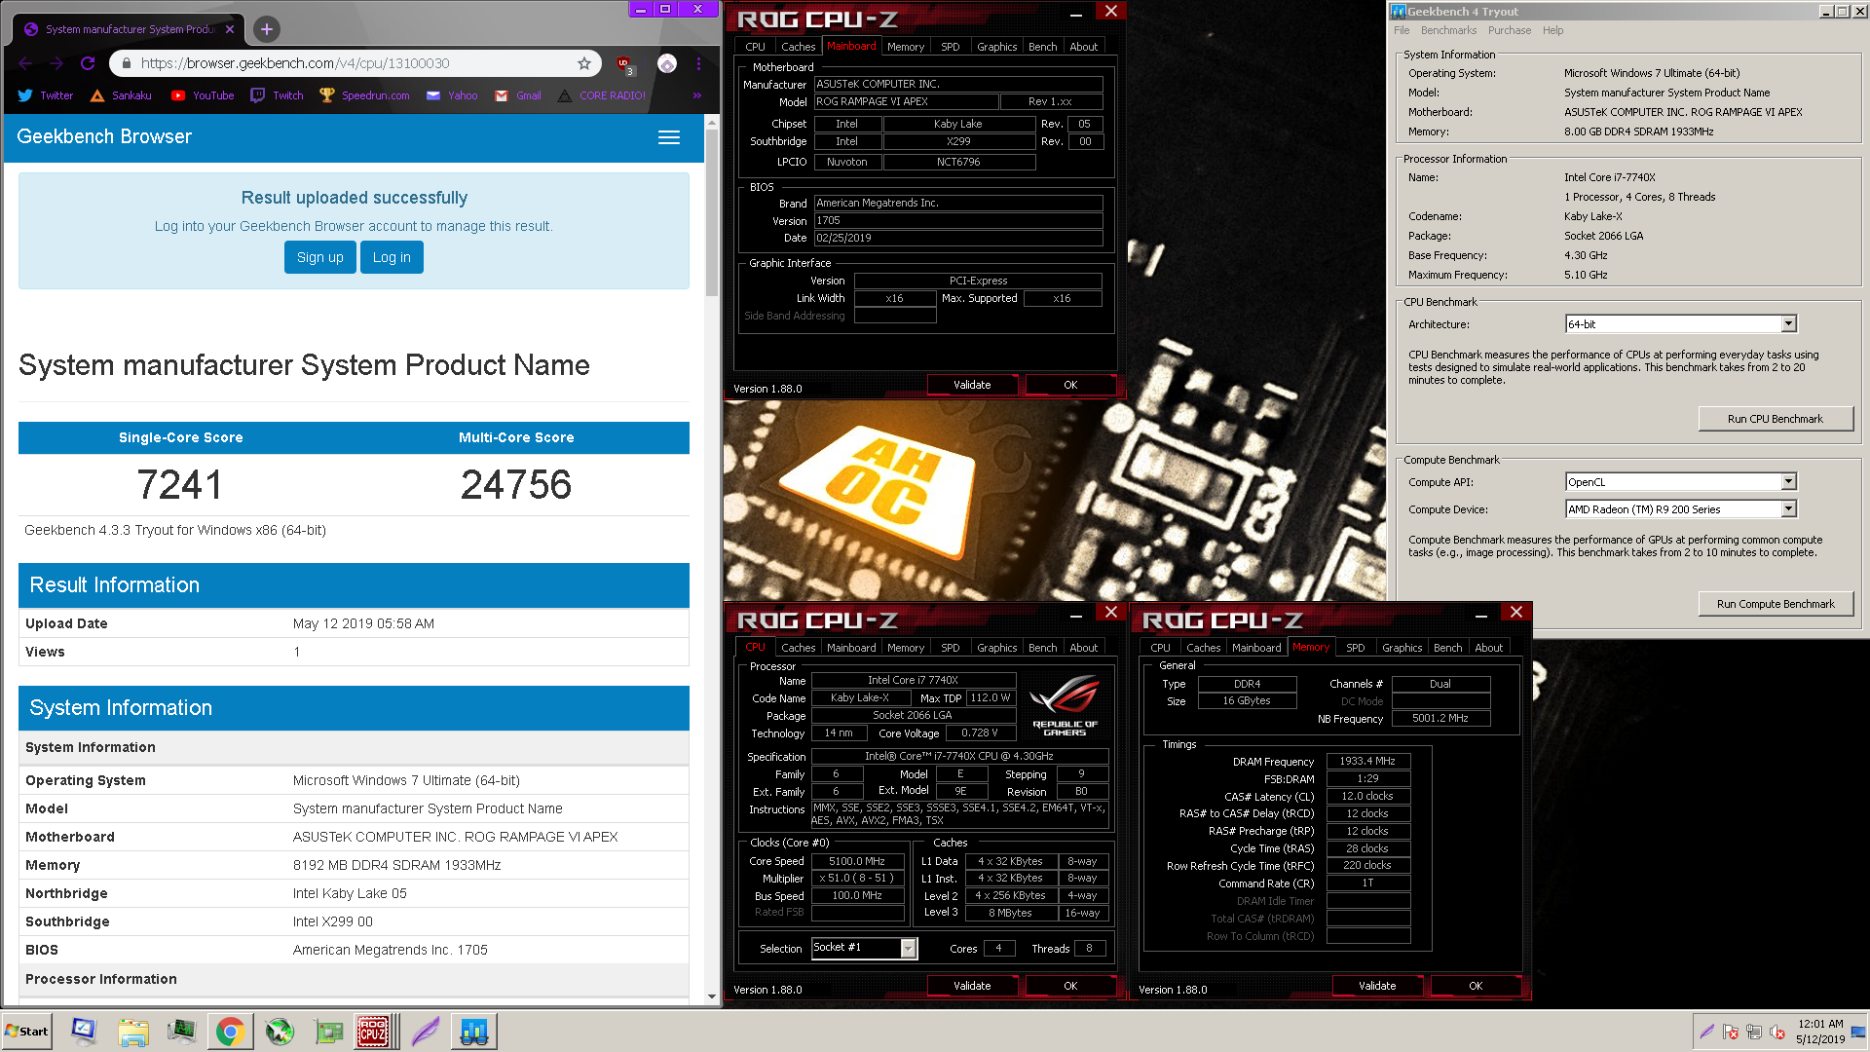The width and height of the screenshot is (1870, 1052).
Task: Open Chrome three-dot menu
Action: (x=698, y=63)
